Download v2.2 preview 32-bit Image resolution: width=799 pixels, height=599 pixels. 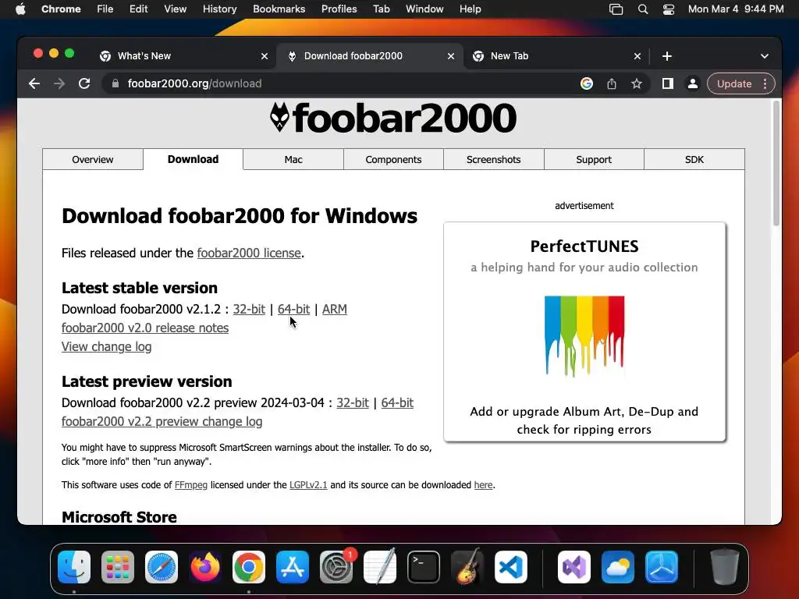point(353,403)
